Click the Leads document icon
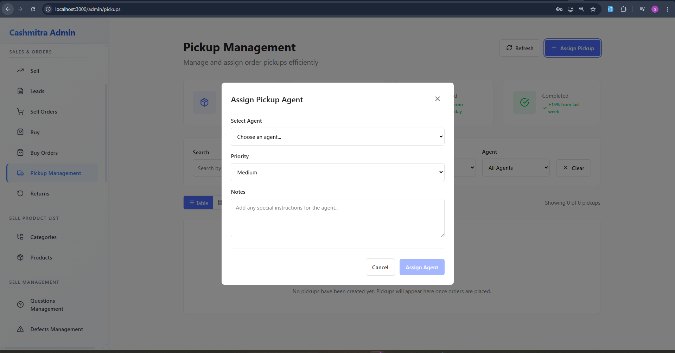The width and height of the screenshot is (675, 353). point(20,91)
